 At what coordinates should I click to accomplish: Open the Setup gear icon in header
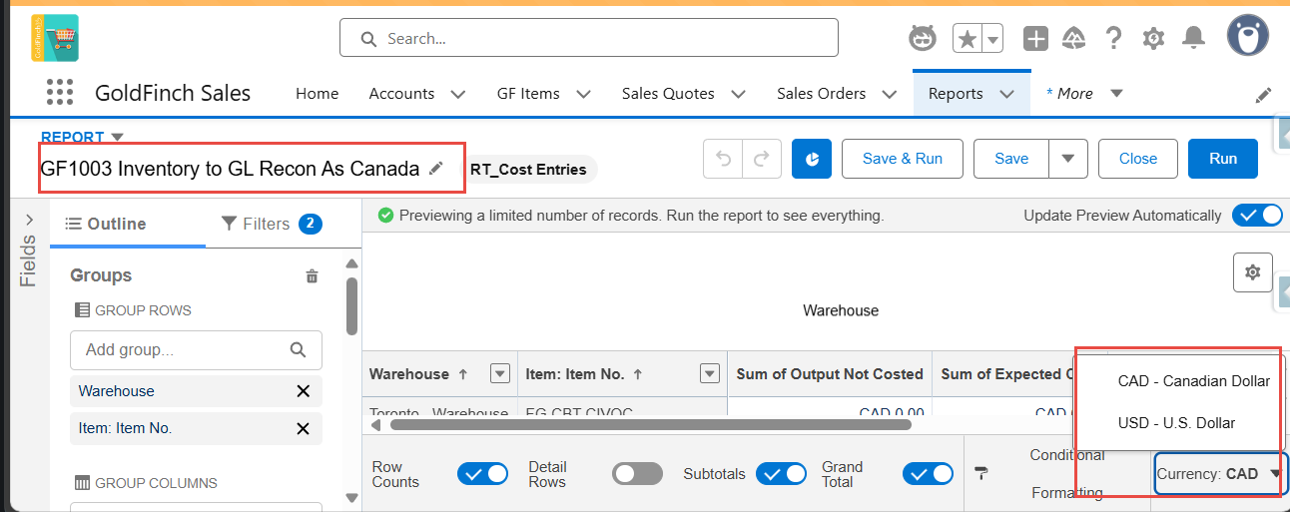(x=1153, y=39)
